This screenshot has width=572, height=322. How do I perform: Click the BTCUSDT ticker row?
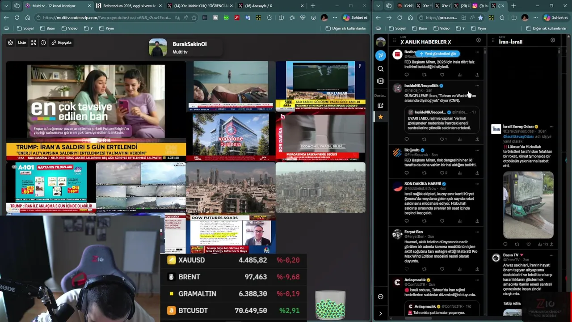(233, 310)
